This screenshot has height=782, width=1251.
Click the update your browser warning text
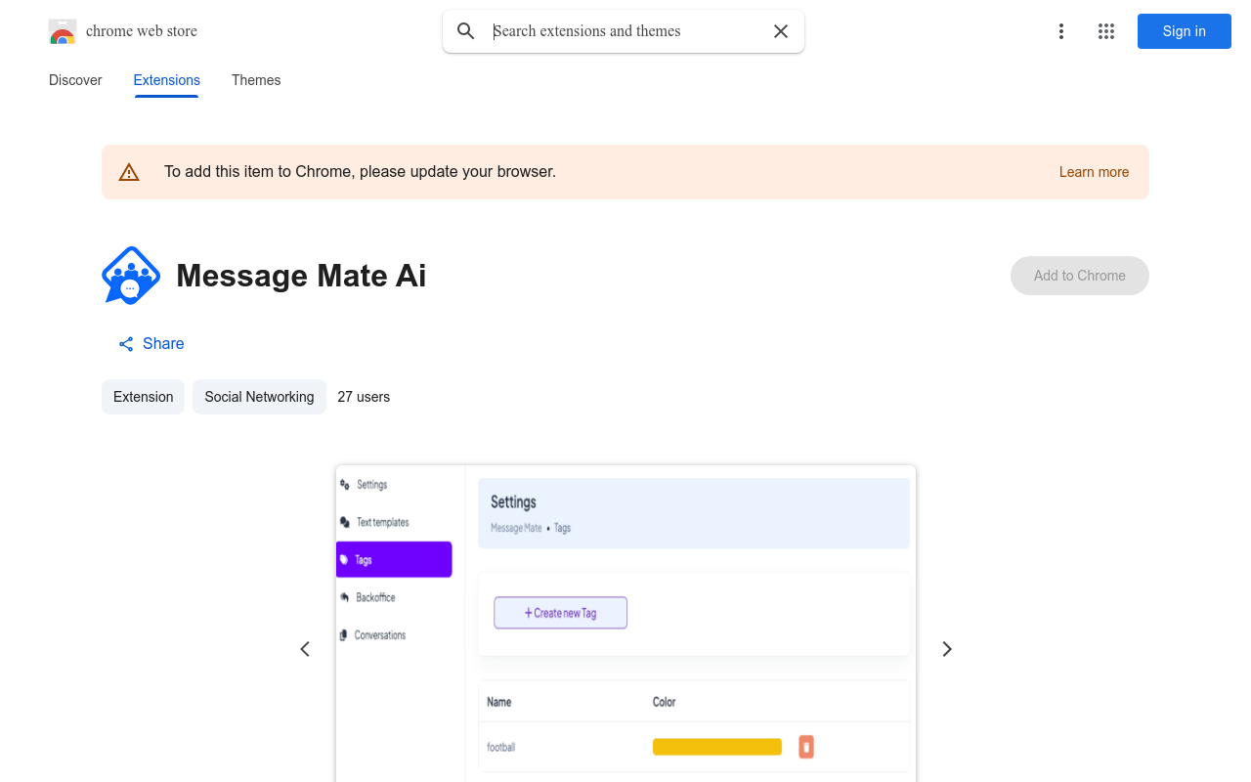[x=360, y=172]
